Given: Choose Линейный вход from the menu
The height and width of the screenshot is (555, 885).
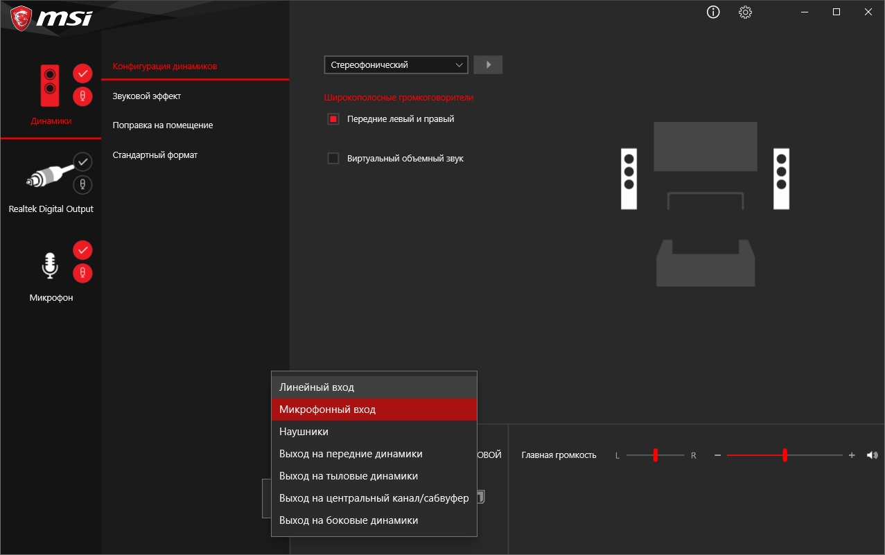Looking at the screenshot, I should coord(374,387).
